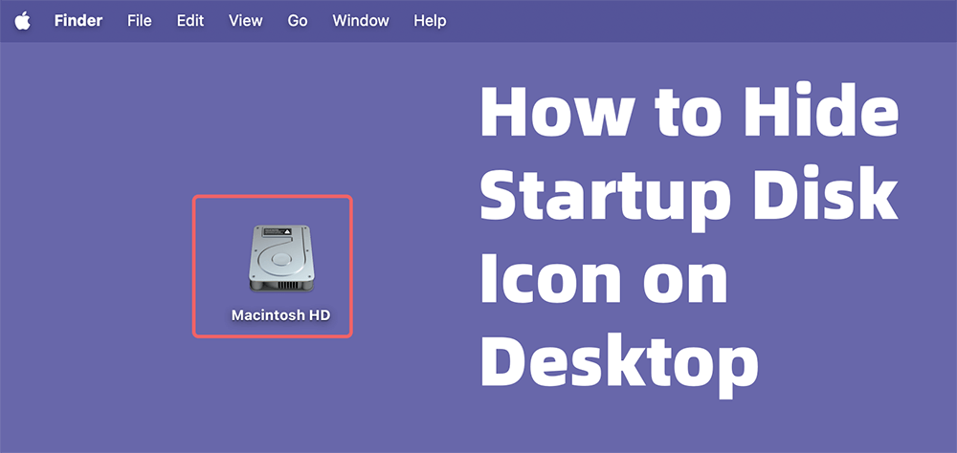The width and height of the screenshot is (957, 453).
Task: Open the Finder menu
Action: click(78, 21)
